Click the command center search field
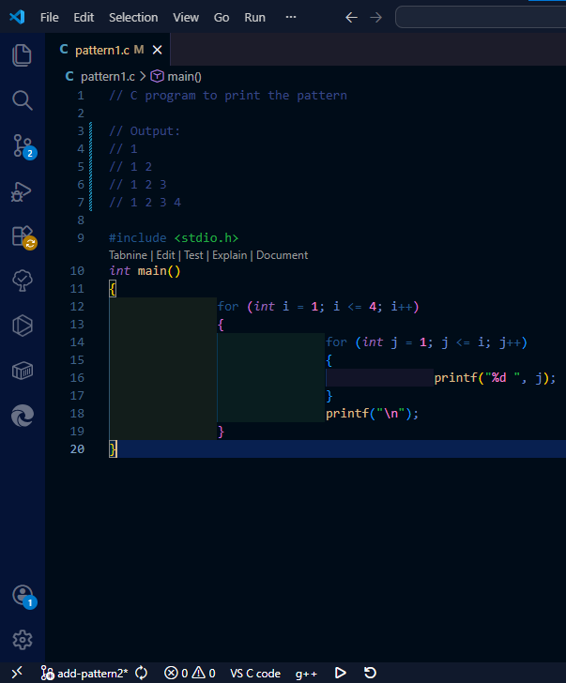Image resolution: width=566 pixels, height=683 pixels. [481, 18]
